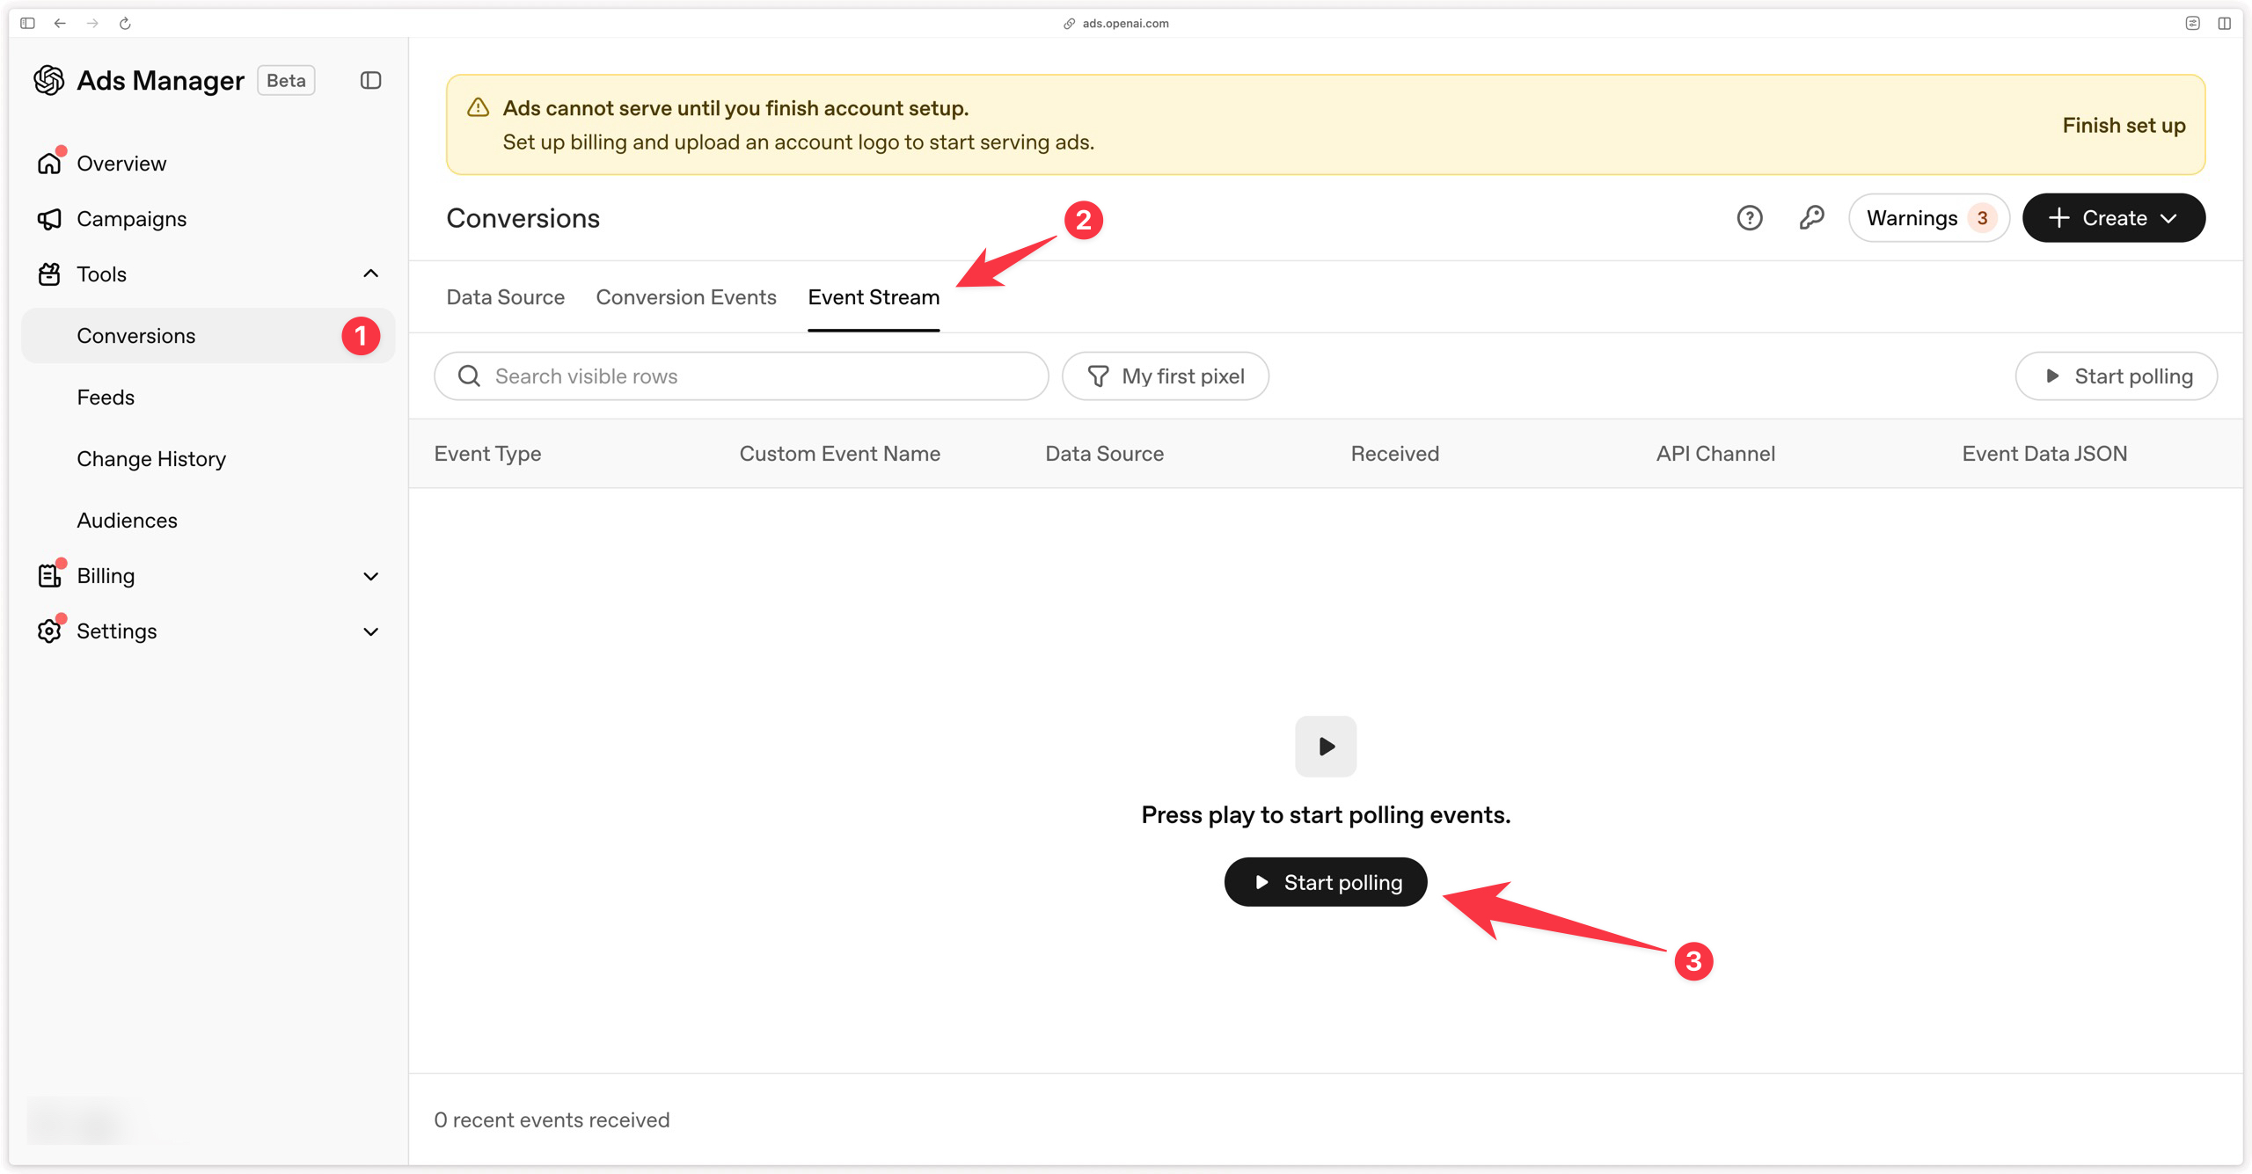Screen dimensions: 2252x1174
Task: Focus the Search visible rows field
Action: point(742,376)
